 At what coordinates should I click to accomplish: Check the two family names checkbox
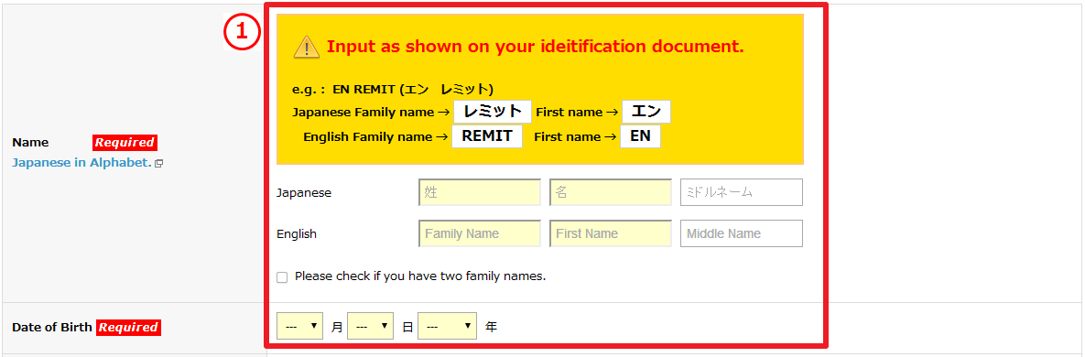pos(282,277)
